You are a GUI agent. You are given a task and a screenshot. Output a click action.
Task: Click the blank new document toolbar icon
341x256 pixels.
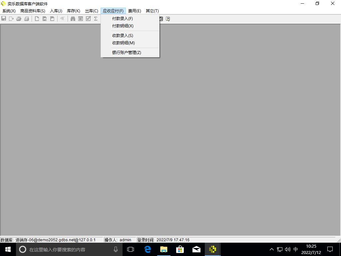(x=37, y=19)
